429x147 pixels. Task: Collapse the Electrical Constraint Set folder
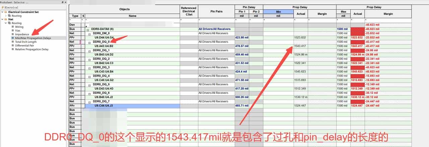point(2,12)
